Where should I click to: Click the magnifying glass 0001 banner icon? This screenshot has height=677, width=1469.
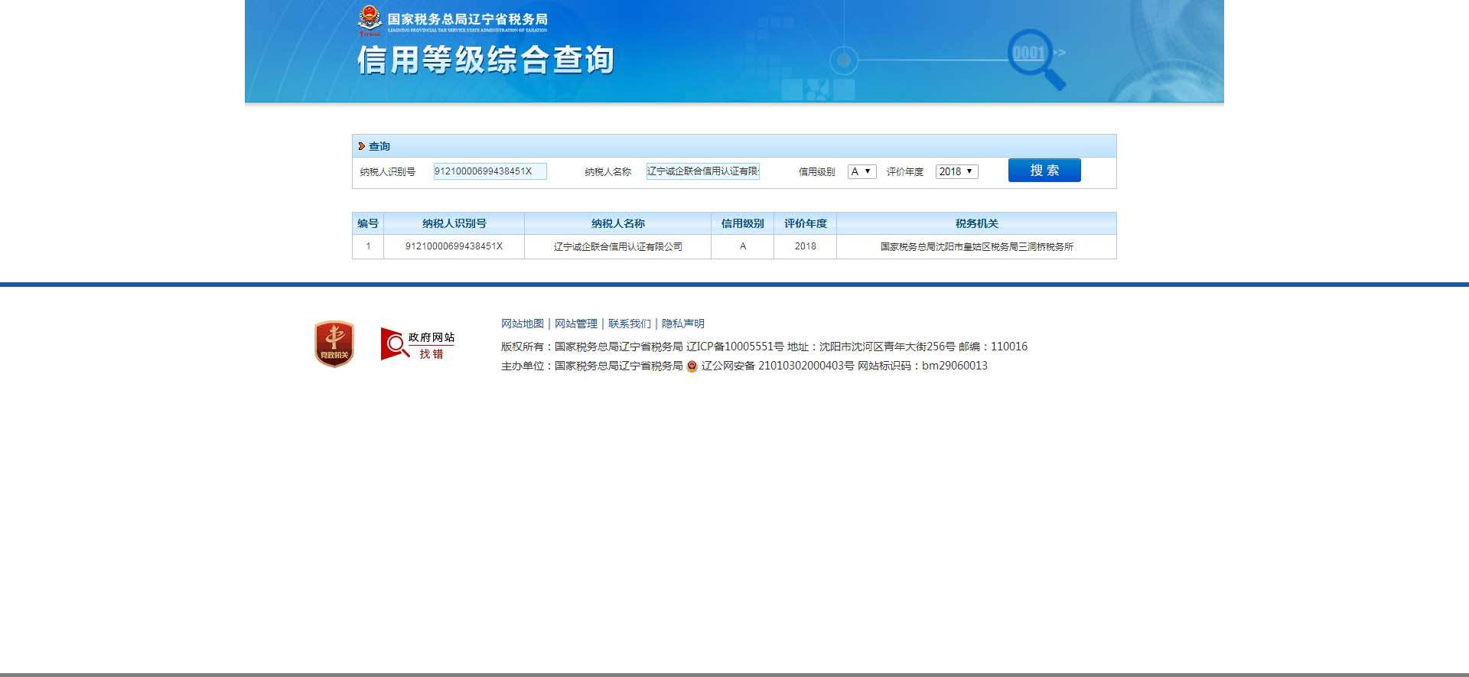tap(1034, 58)
